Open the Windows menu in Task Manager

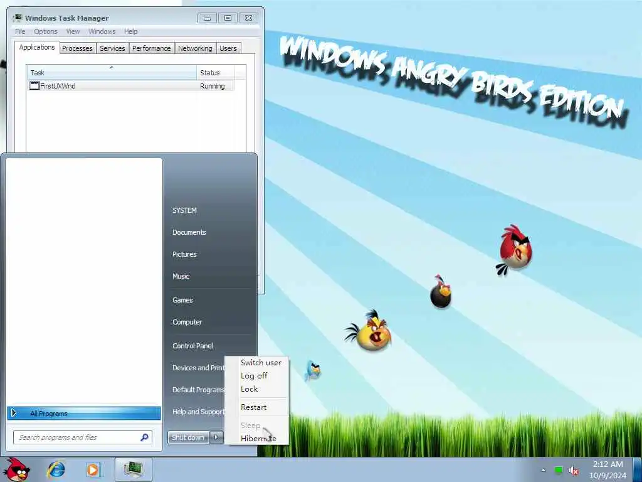[x=102, y=31]
